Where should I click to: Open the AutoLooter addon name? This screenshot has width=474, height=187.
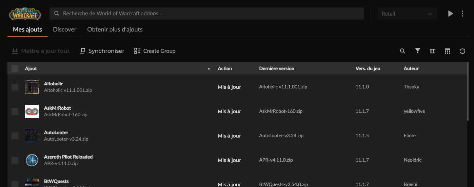click(56, 132)
